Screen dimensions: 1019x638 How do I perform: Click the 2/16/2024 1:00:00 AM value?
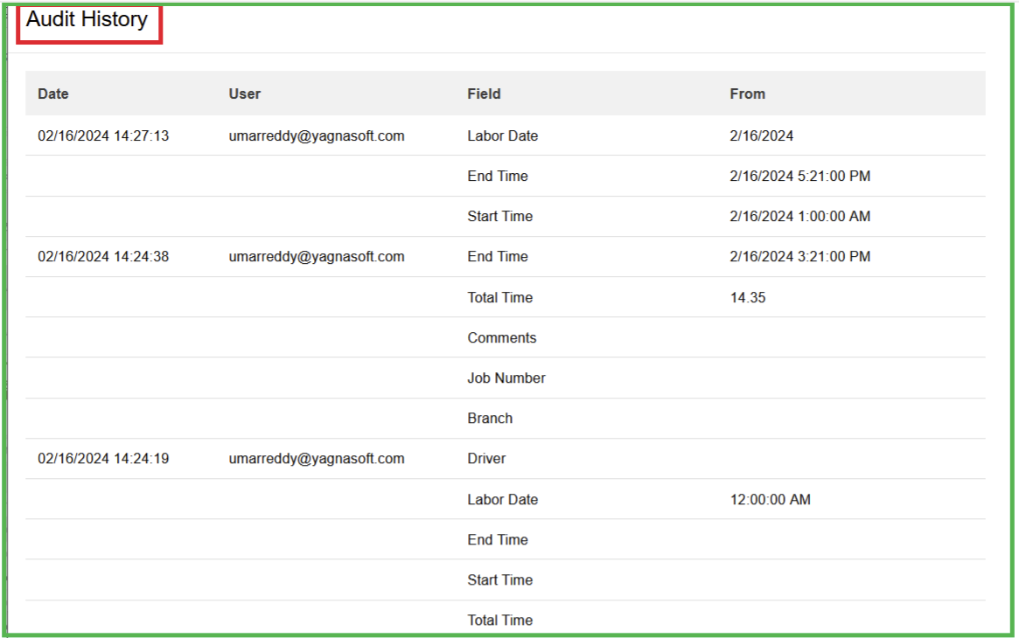pos(799,216)
